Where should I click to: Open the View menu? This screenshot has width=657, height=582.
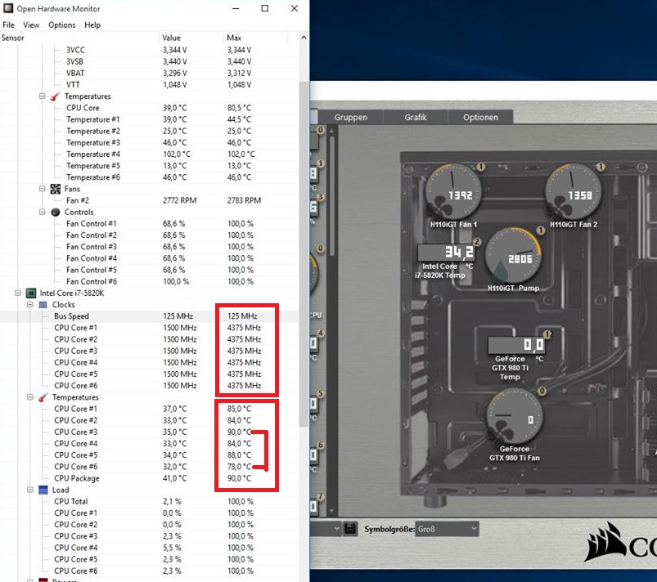[x=31, y=25]
